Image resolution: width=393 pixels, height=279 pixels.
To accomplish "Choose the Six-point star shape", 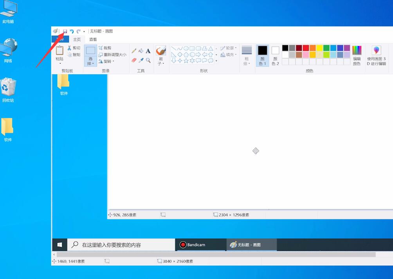I will coord(192,61).
